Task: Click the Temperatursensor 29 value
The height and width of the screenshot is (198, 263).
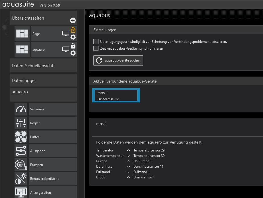Action: 149,150
